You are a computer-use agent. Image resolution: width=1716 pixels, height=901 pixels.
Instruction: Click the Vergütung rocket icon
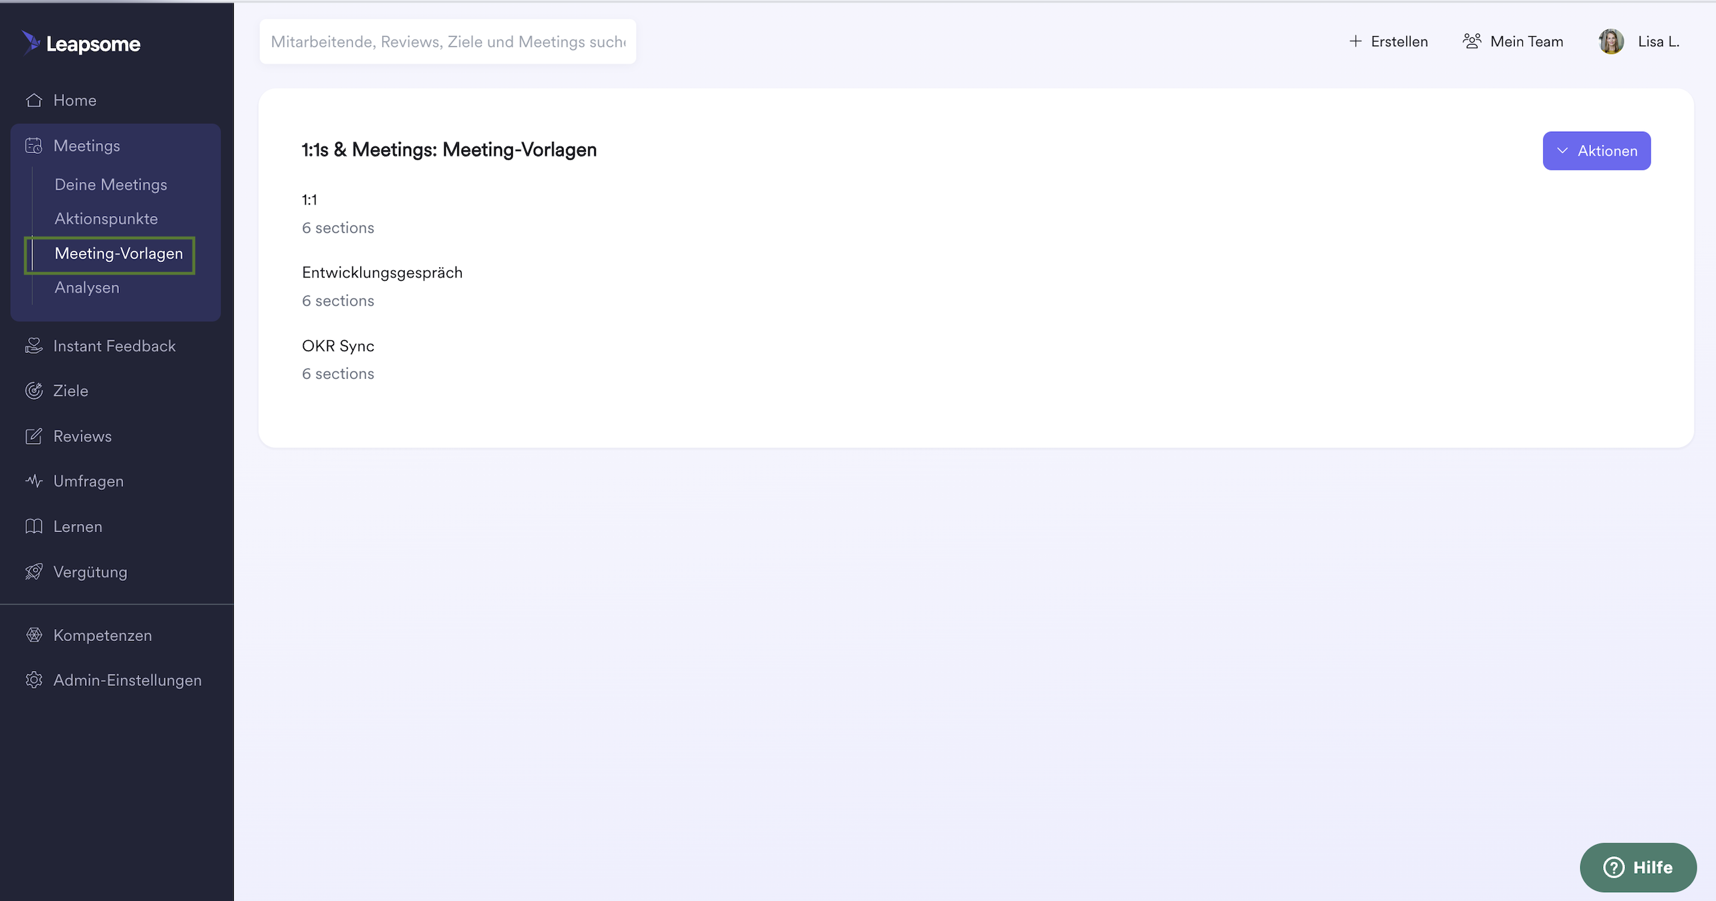(x=34, y=571)
